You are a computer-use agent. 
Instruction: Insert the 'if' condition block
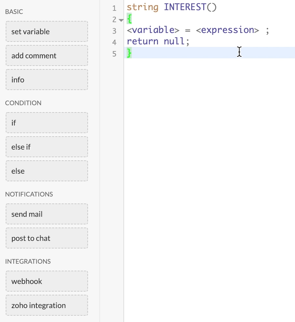pos(47,123)
